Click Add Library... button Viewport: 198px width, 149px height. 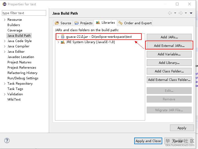point(169,63)
